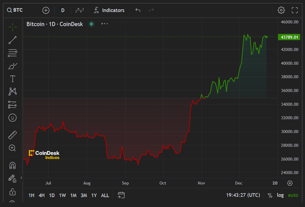Switch to the 1M time range
The height and width of the screenshot is (207, 305).
click(73, 195)
